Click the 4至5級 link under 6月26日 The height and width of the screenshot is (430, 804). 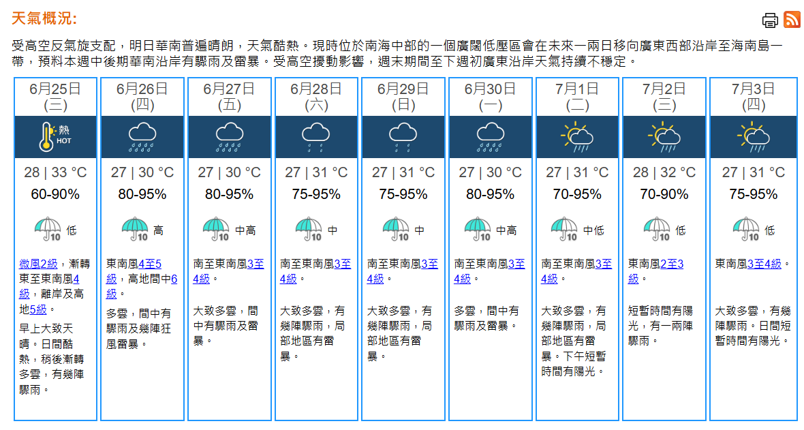149,264
